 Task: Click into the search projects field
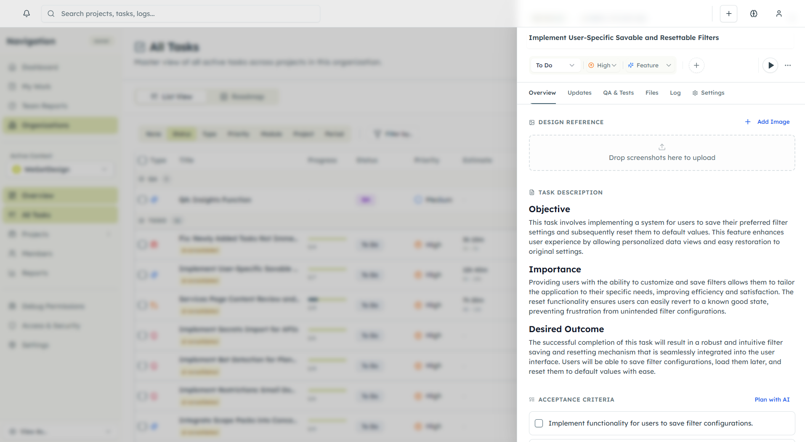tap(185, 13)
